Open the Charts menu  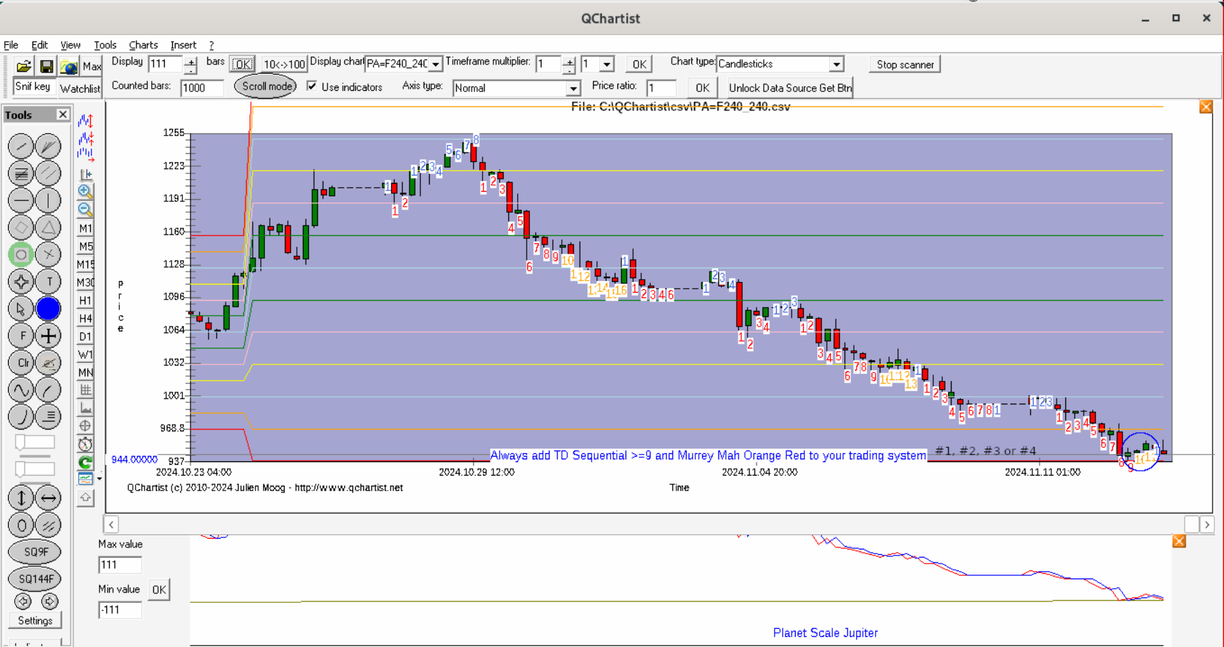[x=143, y=45]
